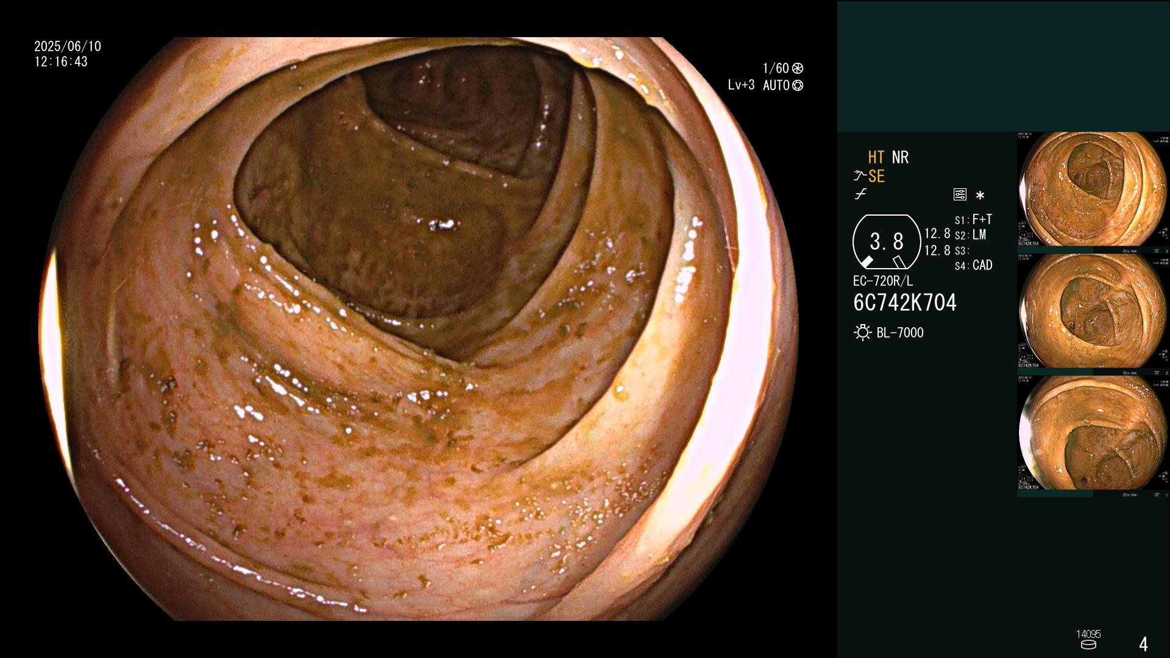Screen dimensions: 1170x658
Task: Click the lower 12.8 diameter value
Action: (x=937, y=250)
